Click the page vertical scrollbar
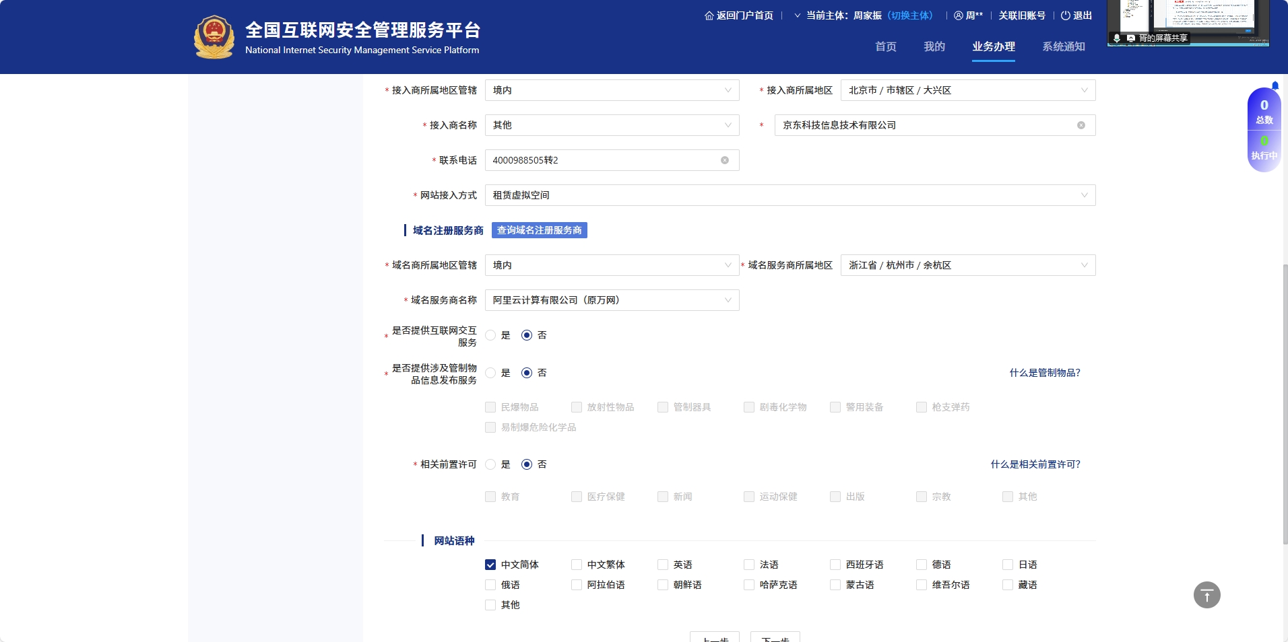 (x=1284, y=404)
